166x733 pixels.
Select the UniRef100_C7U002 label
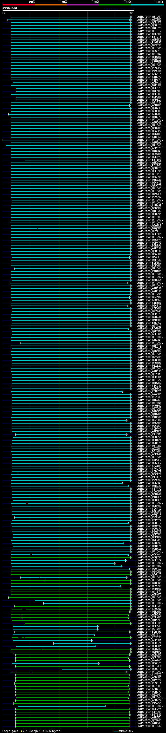[149, 543]
